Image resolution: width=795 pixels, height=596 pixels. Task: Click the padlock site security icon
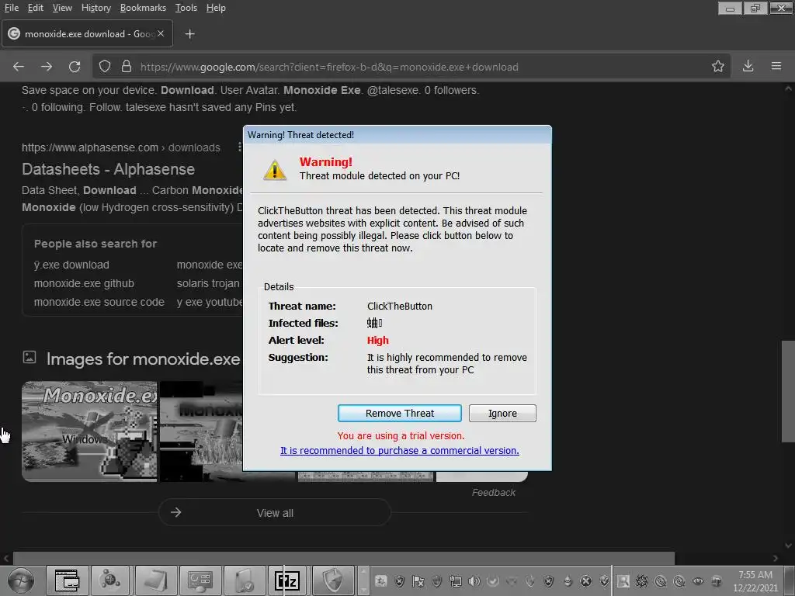tap(127, 67)
